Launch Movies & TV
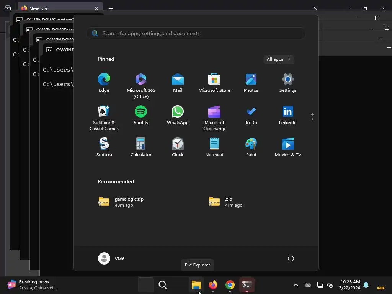This screenshot has height=294, width=392. tap(288, 148)
